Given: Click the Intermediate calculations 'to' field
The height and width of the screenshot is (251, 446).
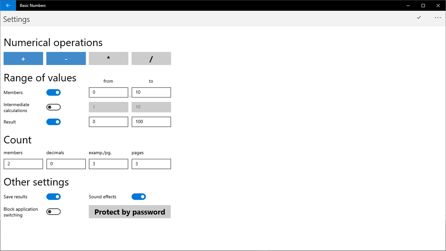Looking at the screenshot, I should 151,107.
